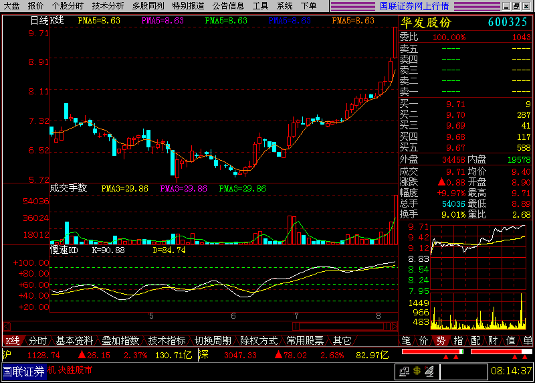535x383 pixels.
Task: Switch to the 分时 tab
Action: (37, 341)
